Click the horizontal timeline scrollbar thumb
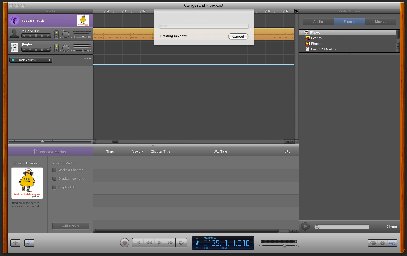 (115, 141)
